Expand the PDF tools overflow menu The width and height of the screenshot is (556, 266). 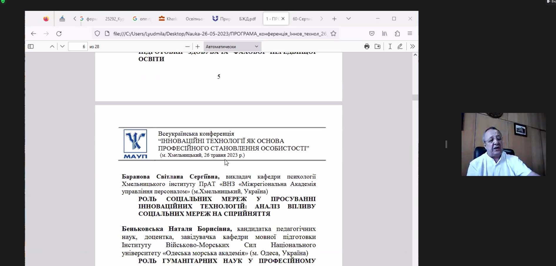(x=413, y=46)
